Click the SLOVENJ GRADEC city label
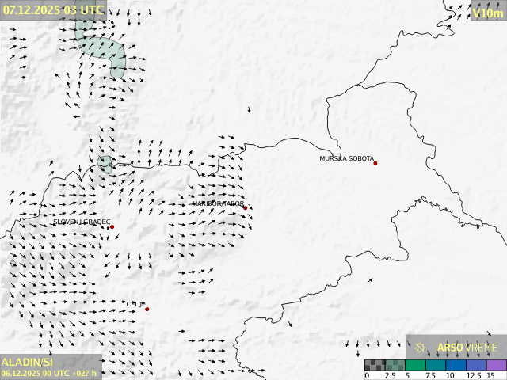 (82, 222)
